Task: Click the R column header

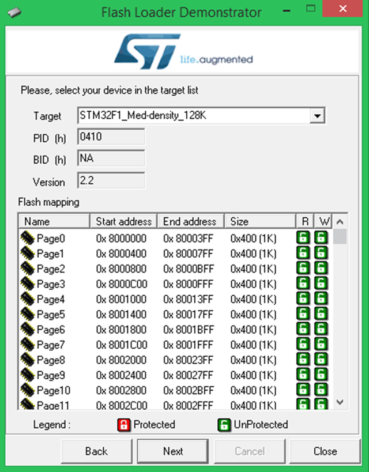Action: [x=305, y=221]
